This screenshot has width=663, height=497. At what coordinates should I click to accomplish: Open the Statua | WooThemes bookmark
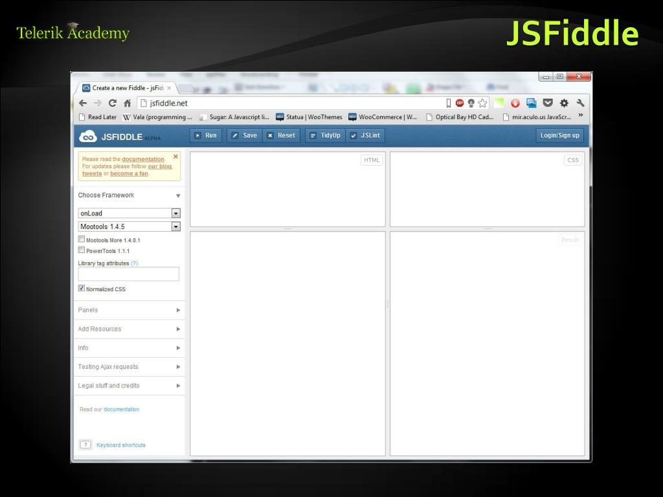pos(309,117)
